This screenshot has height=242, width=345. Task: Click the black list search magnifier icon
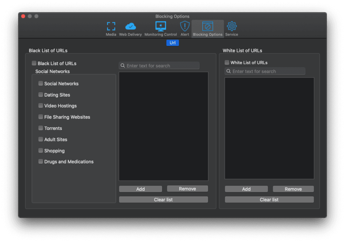(123, 65)
